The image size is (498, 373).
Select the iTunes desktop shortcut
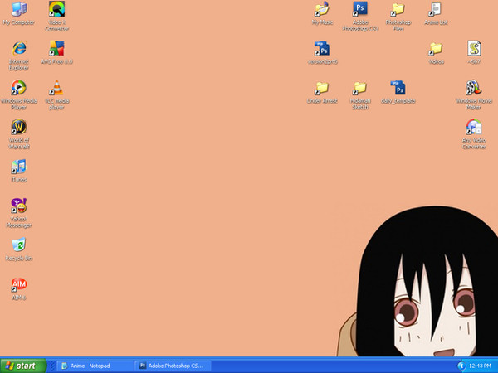pos(18,166)
